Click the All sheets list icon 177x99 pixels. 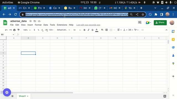(x=12, y=96)
